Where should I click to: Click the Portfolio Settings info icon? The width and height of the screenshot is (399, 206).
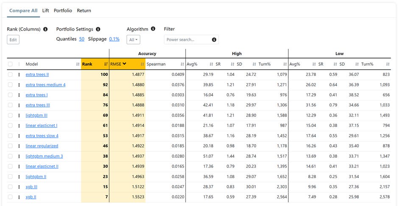98,29
